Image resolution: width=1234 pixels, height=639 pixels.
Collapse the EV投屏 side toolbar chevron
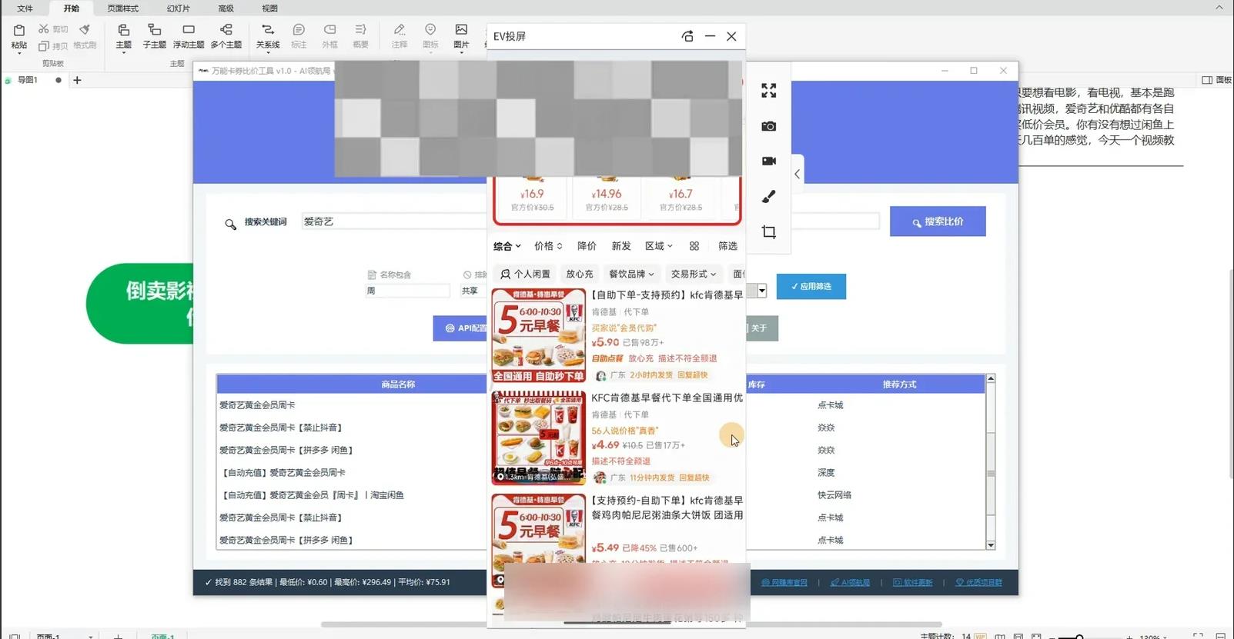(797, 174)
